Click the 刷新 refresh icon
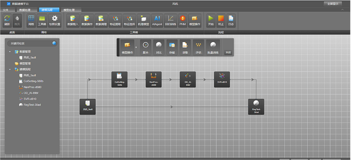Image resolution: width=351 pixels, height=160 pixels. 7,21
